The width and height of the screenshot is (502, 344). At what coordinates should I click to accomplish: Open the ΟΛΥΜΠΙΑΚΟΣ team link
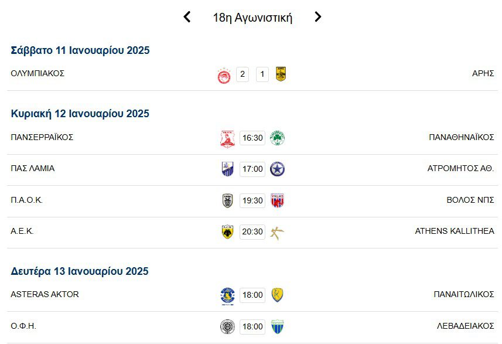pyautogui.click(x=37, y=74)
